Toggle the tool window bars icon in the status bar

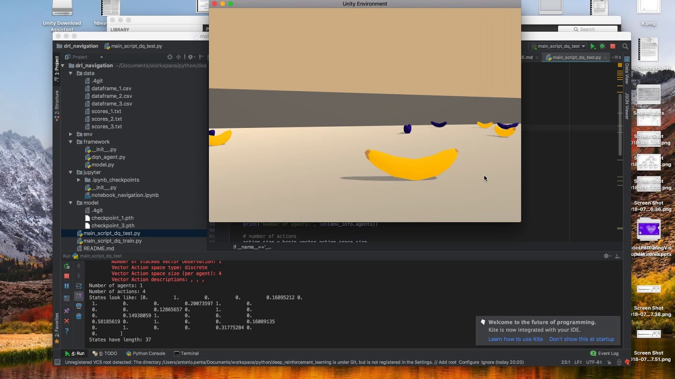pos(57,362)
